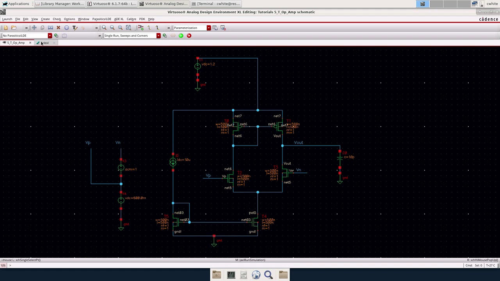This screenshot has height=281, width=500.
Task: Click the Zoom In magnifier icon
Action: pyautogui.click(x=104, y=28)
